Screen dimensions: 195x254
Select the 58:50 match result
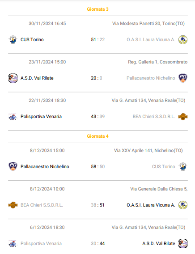(x=97, y=166)
